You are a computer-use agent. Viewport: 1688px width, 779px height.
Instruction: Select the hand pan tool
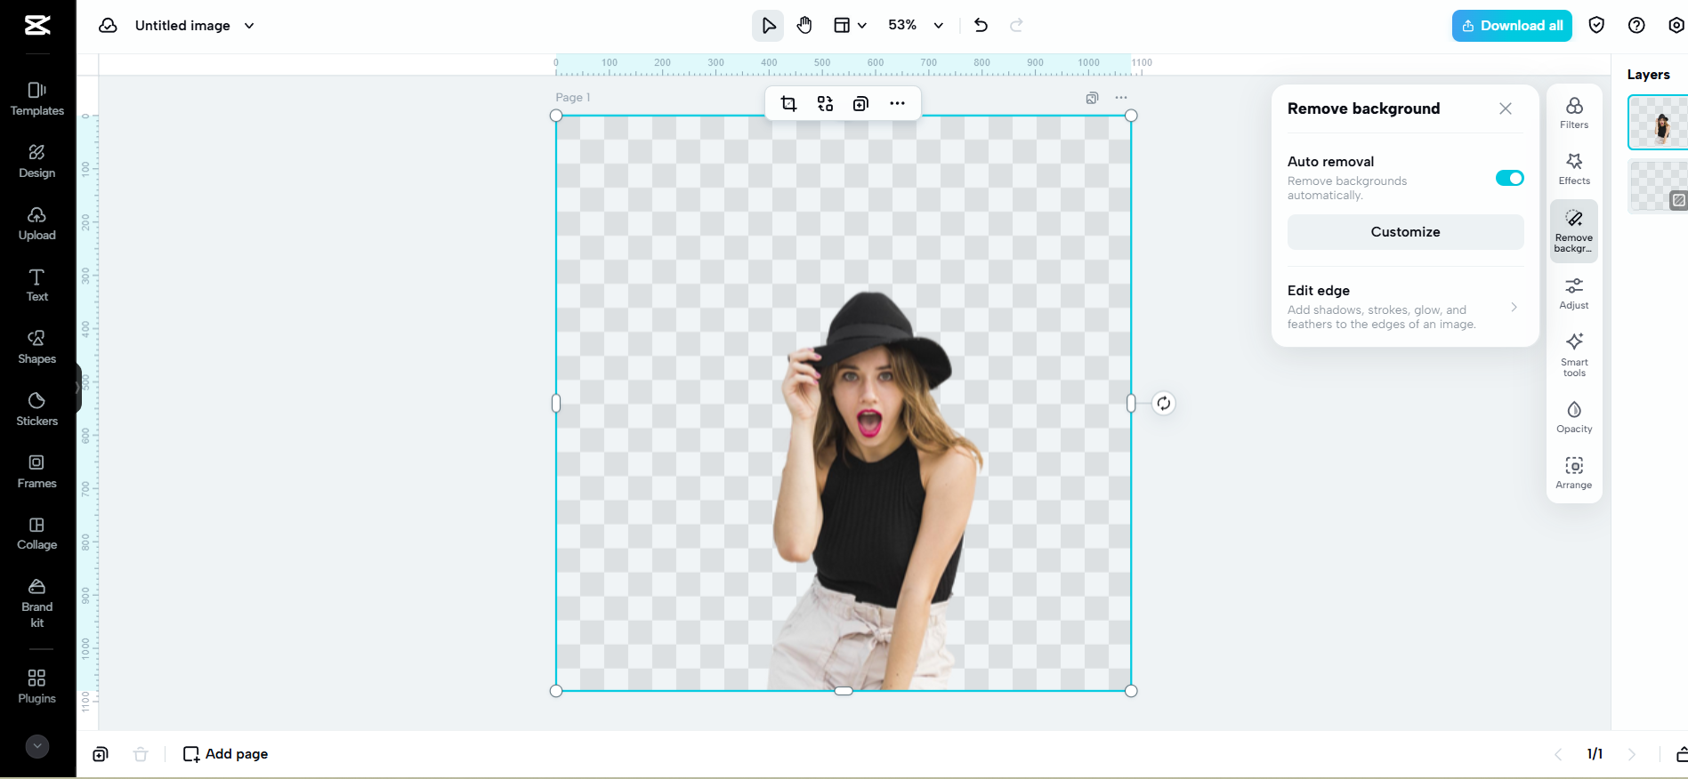click(x=804, y=26)
